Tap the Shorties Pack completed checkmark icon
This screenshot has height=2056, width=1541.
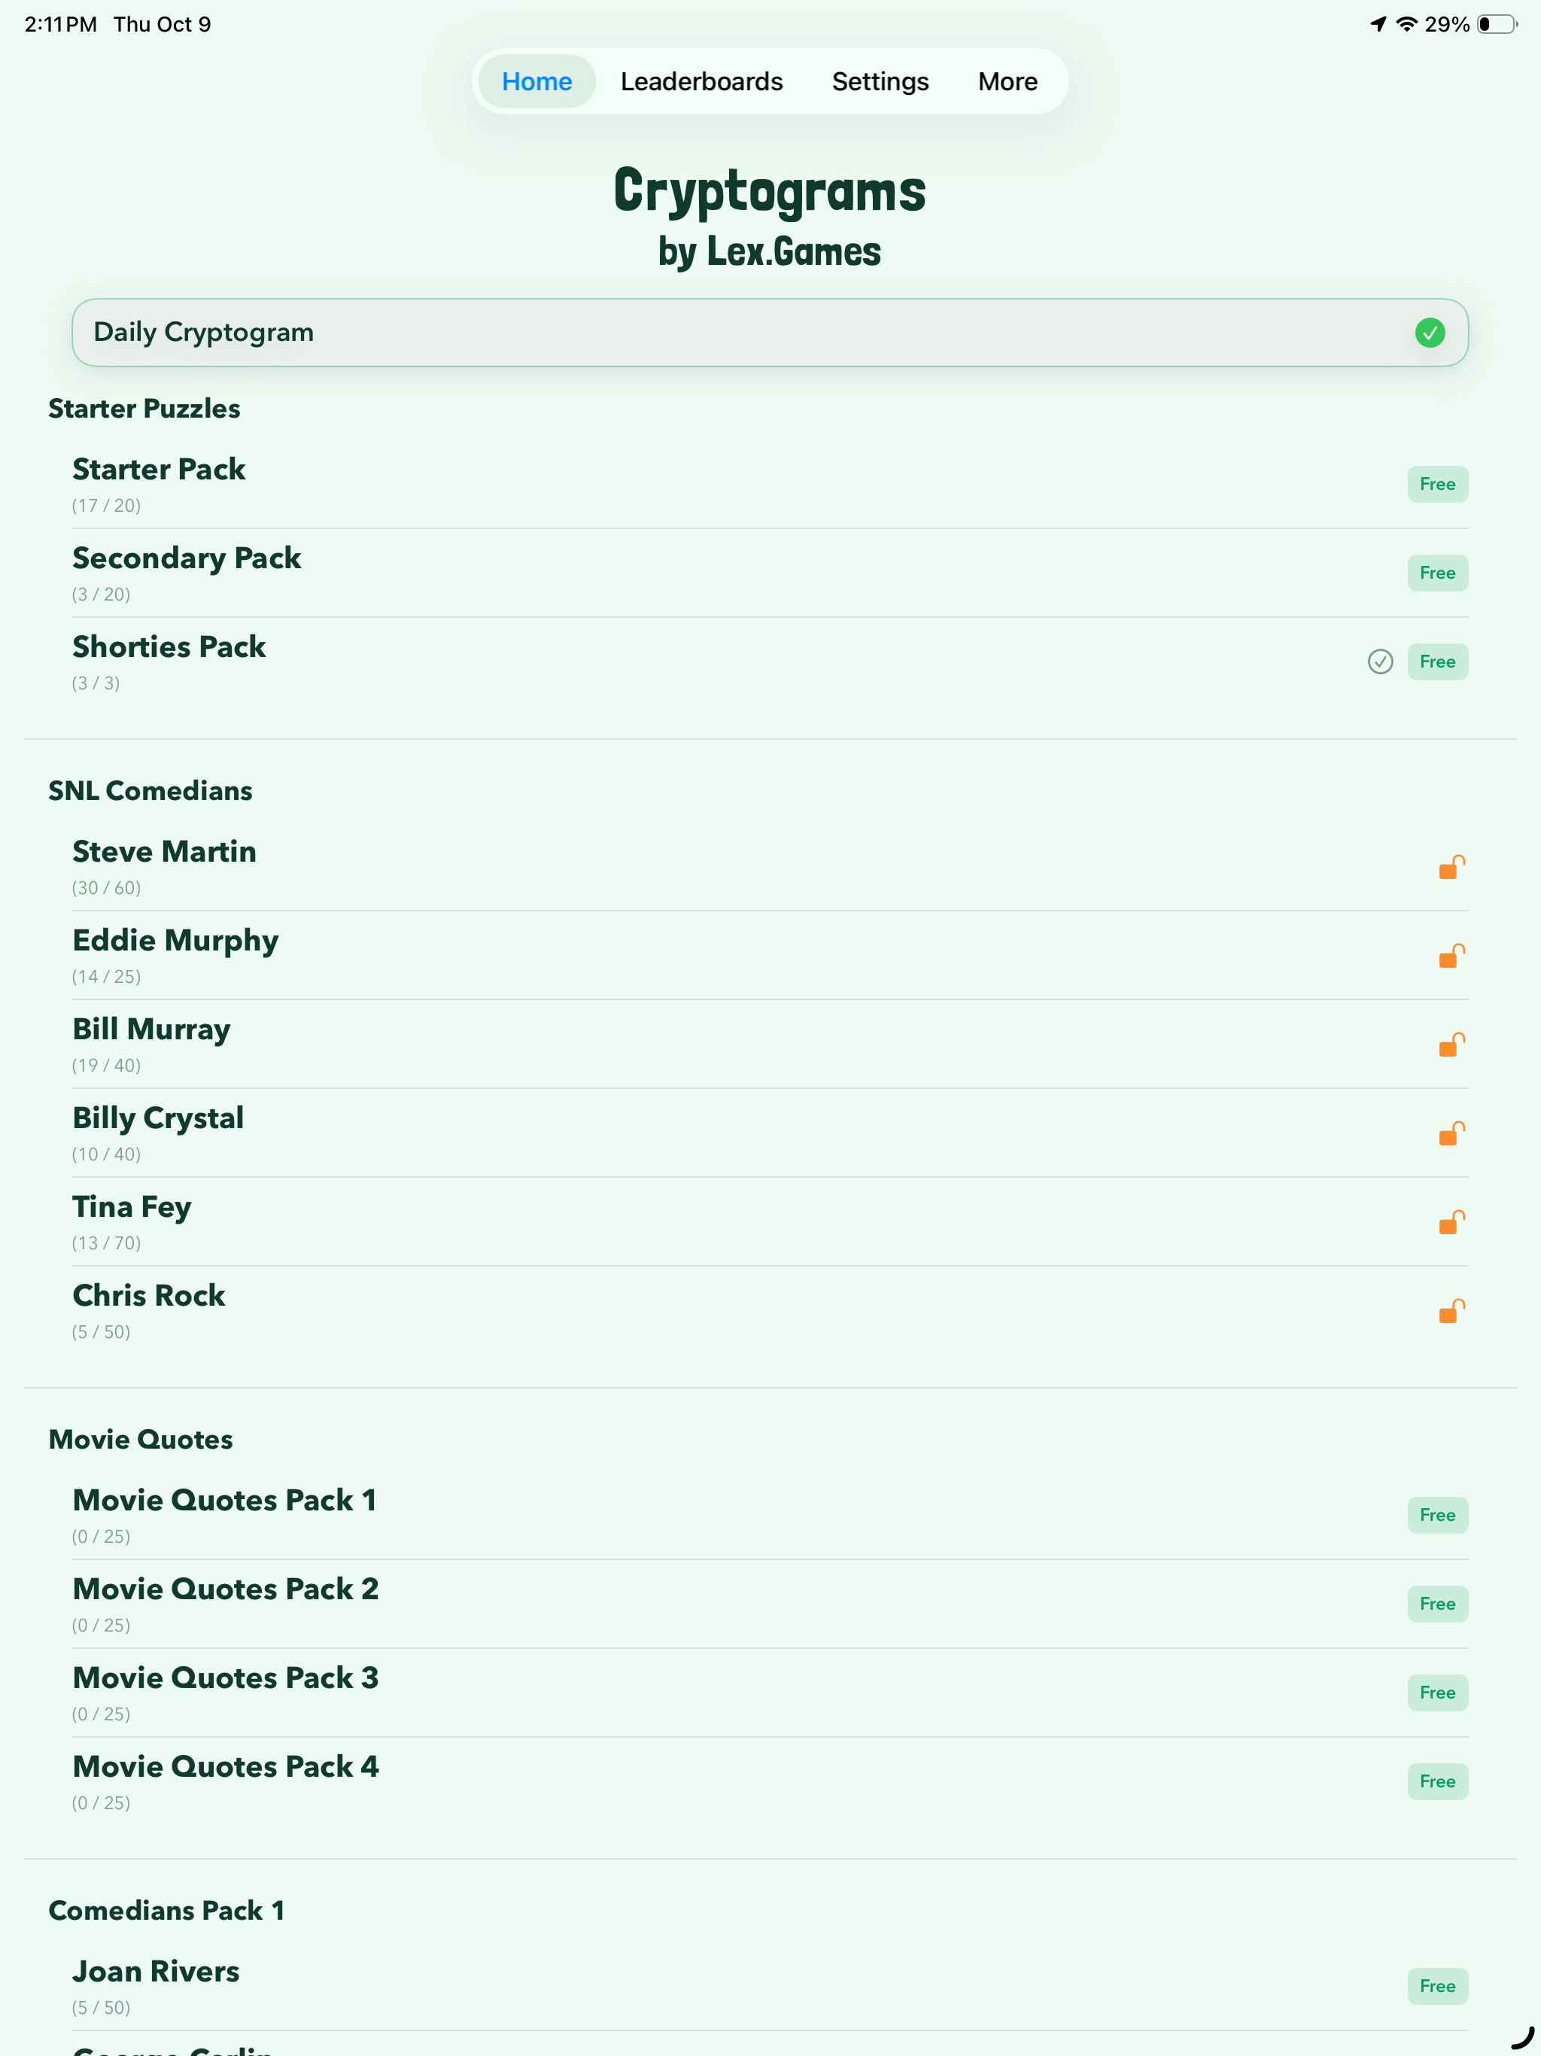tap(1380, 662)
